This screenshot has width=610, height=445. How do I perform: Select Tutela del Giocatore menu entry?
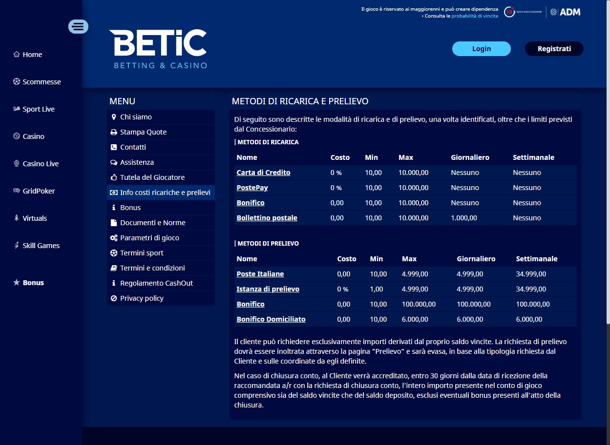coord(161,177)
